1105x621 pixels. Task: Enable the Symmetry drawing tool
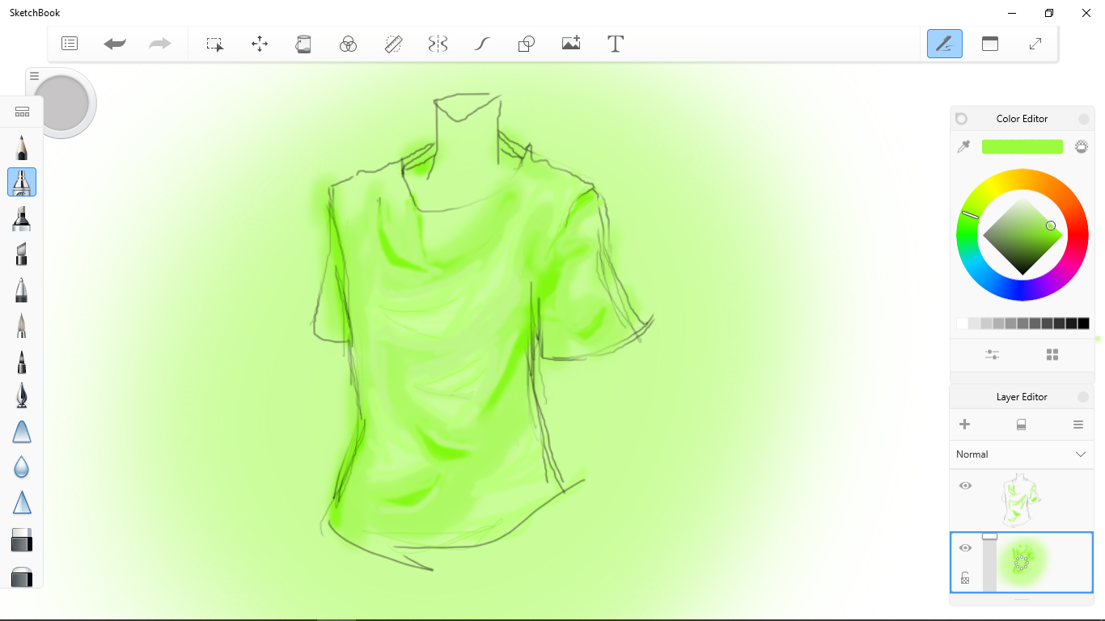(x=438, y=44)
